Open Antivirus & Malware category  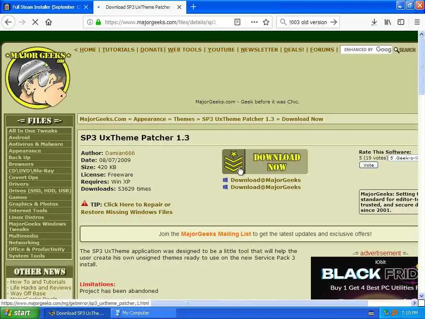point(36,144)
